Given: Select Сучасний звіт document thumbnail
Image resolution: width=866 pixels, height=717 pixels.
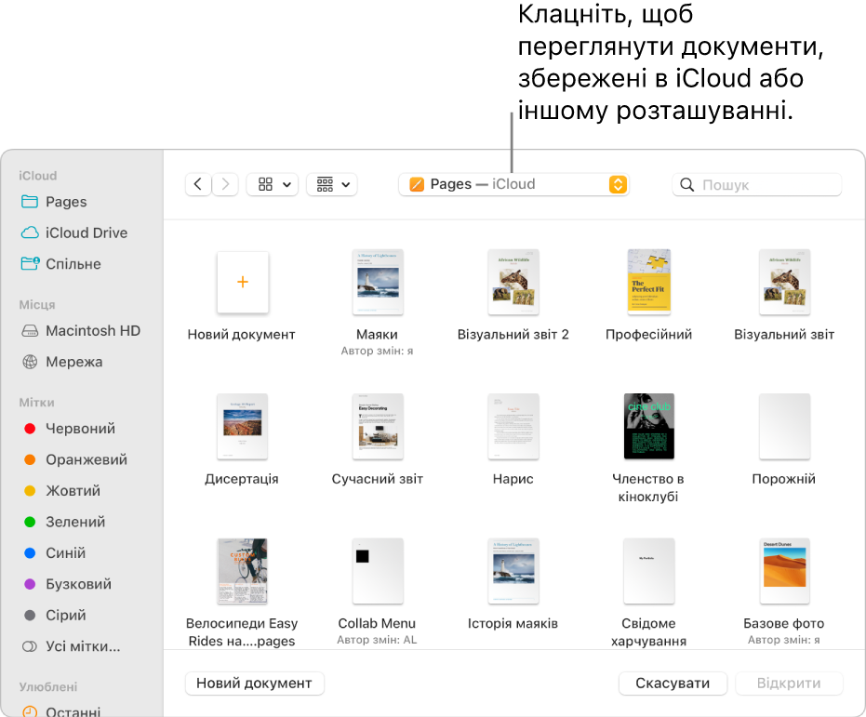Looking at the screenshot, I should [x=378, y=426].
